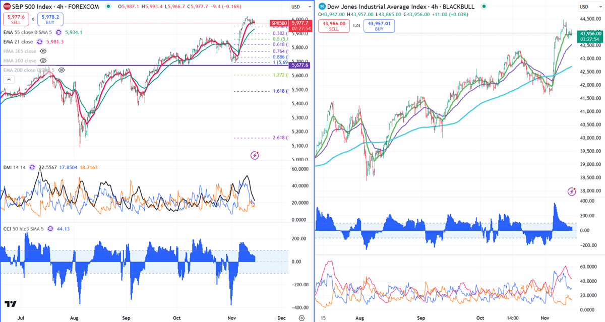Open the lightning icon on the Dow chart
Screen dimensions: 605x322
point(572,191)
